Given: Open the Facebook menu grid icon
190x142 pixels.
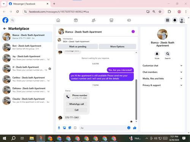Looking at the screenshot, I should pyautogui.click(x=168, y=20).
